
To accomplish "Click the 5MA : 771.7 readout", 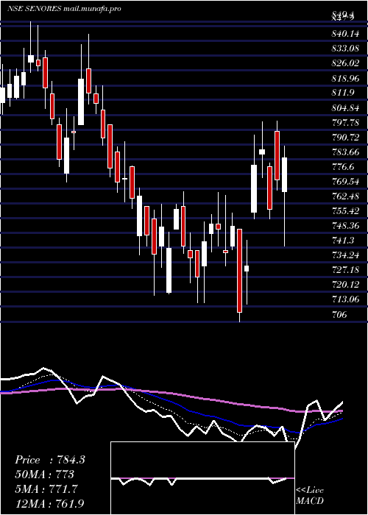I will (46, 489).
